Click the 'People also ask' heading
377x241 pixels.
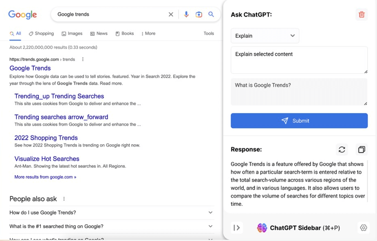coord(33,199)
